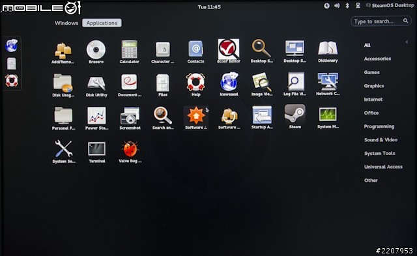Click the Help lifebuoy in dash
This screenshot has width=417, height=256.
[x=12, y=80]
